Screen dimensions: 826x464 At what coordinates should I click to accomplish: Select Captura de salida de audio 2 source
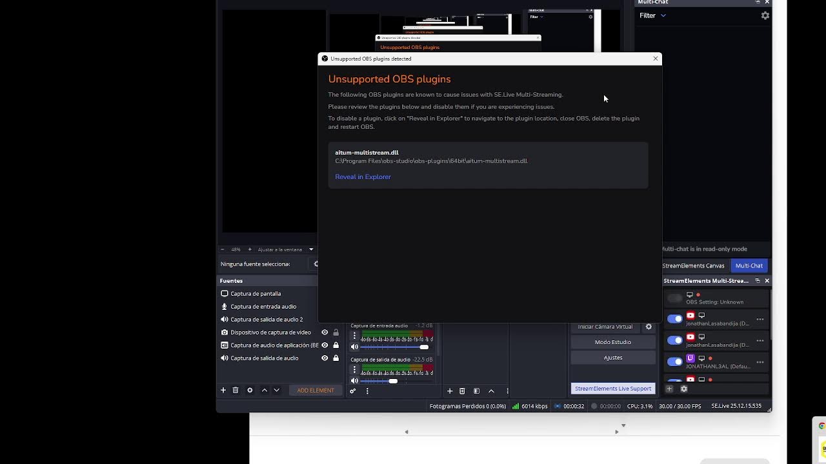point(267,320)
